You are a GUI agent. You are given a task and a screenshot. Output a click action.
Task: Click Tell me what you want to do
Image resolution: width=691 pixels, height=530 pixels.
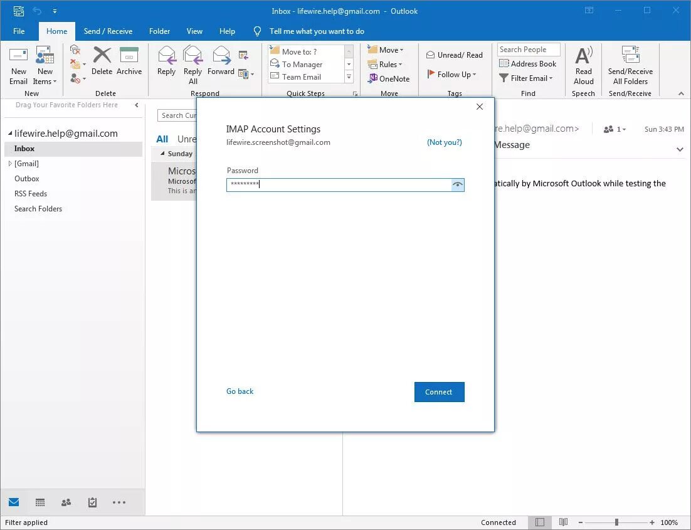[x=317, y=31]
